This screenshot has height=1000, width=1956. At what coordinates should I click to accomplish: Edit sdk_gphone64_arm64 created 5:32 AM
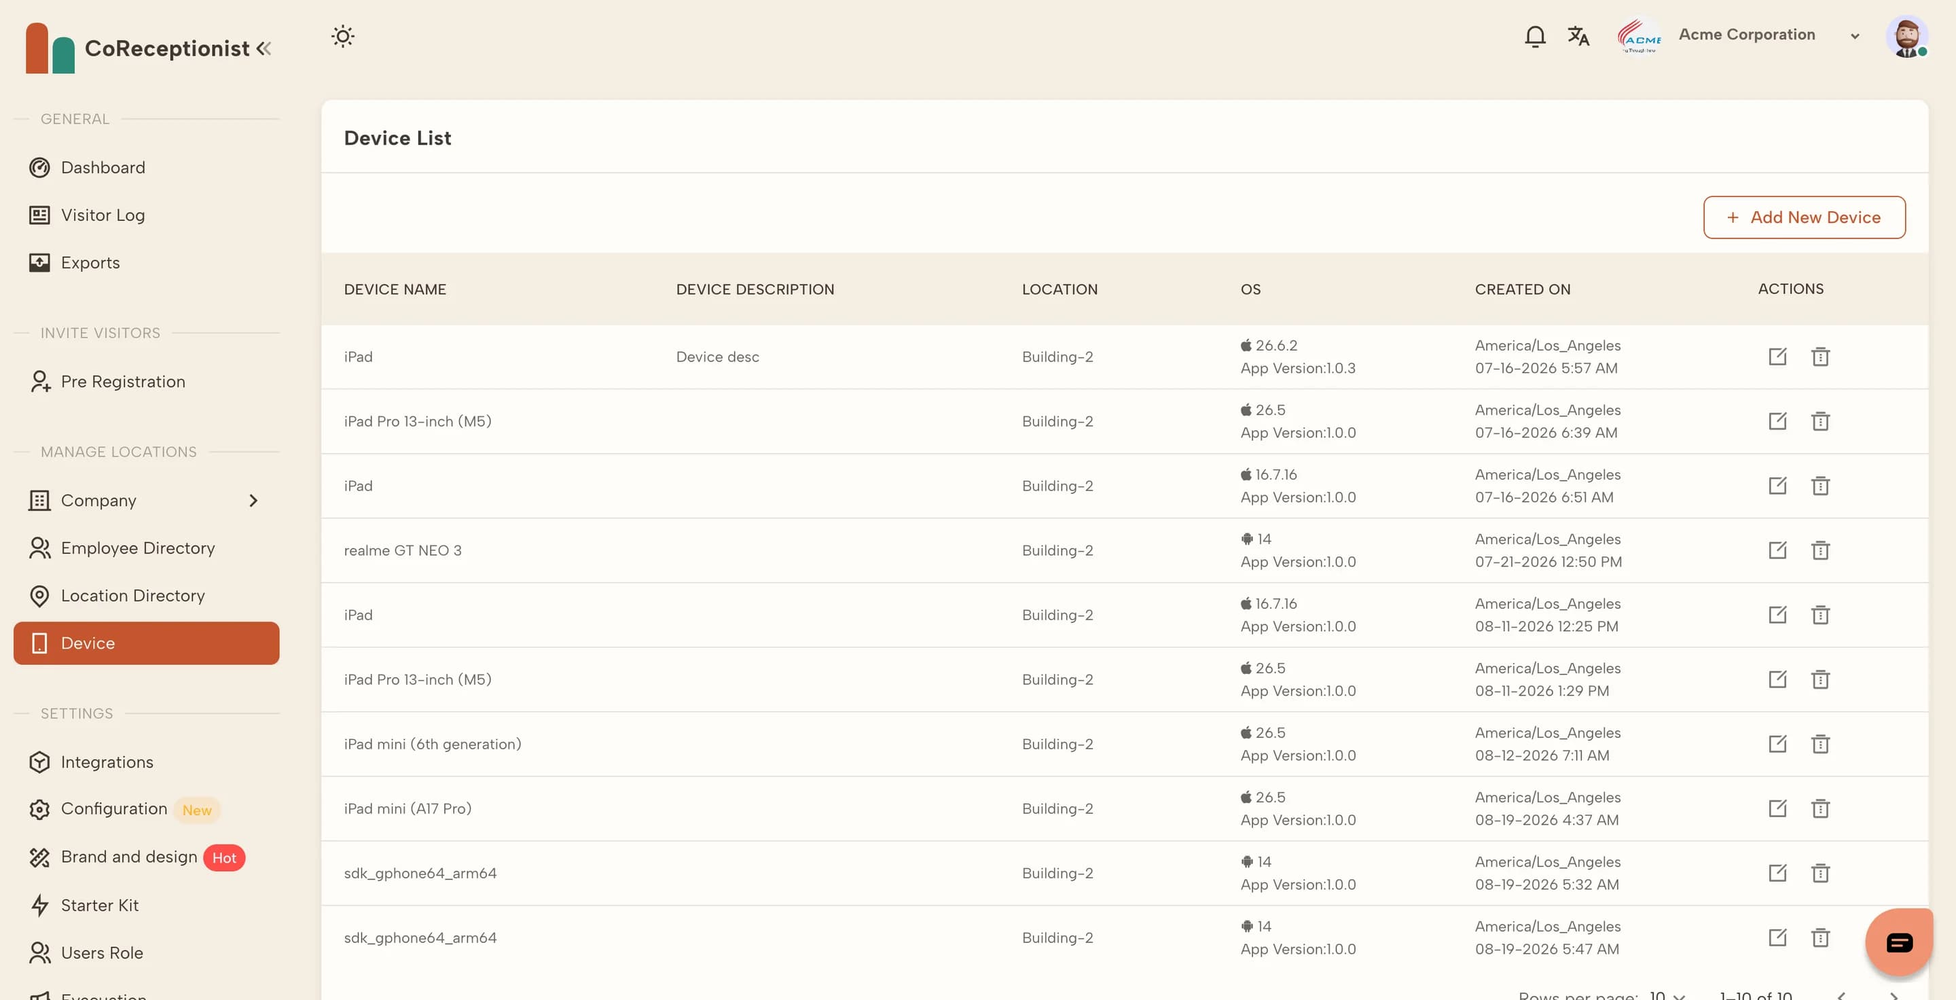tap(1777, 872)
